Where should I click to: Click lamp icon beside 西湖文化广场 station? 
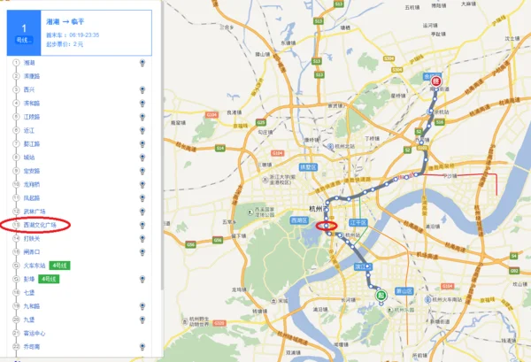point(142,225)
